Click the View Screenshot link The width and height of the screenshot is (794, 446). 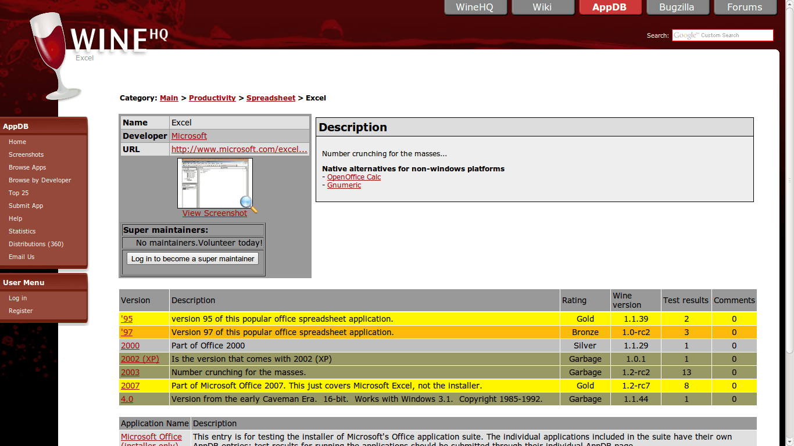point(214,213)
